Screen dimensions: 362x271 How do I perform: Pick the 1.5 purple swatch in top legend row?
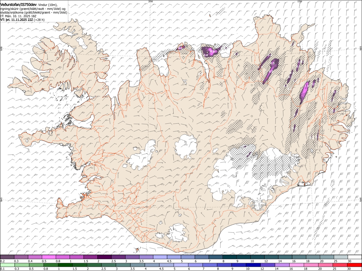coord(90,257)
